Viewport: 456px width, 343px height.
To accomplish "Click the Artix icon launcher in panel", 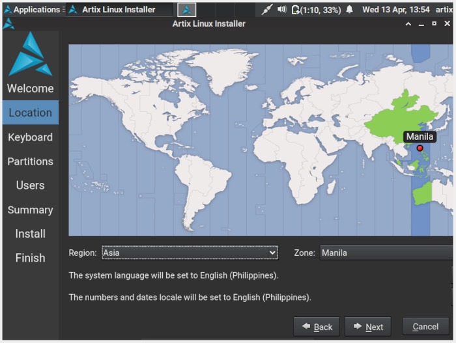I will pyautogui.click(x=187, y=10).
